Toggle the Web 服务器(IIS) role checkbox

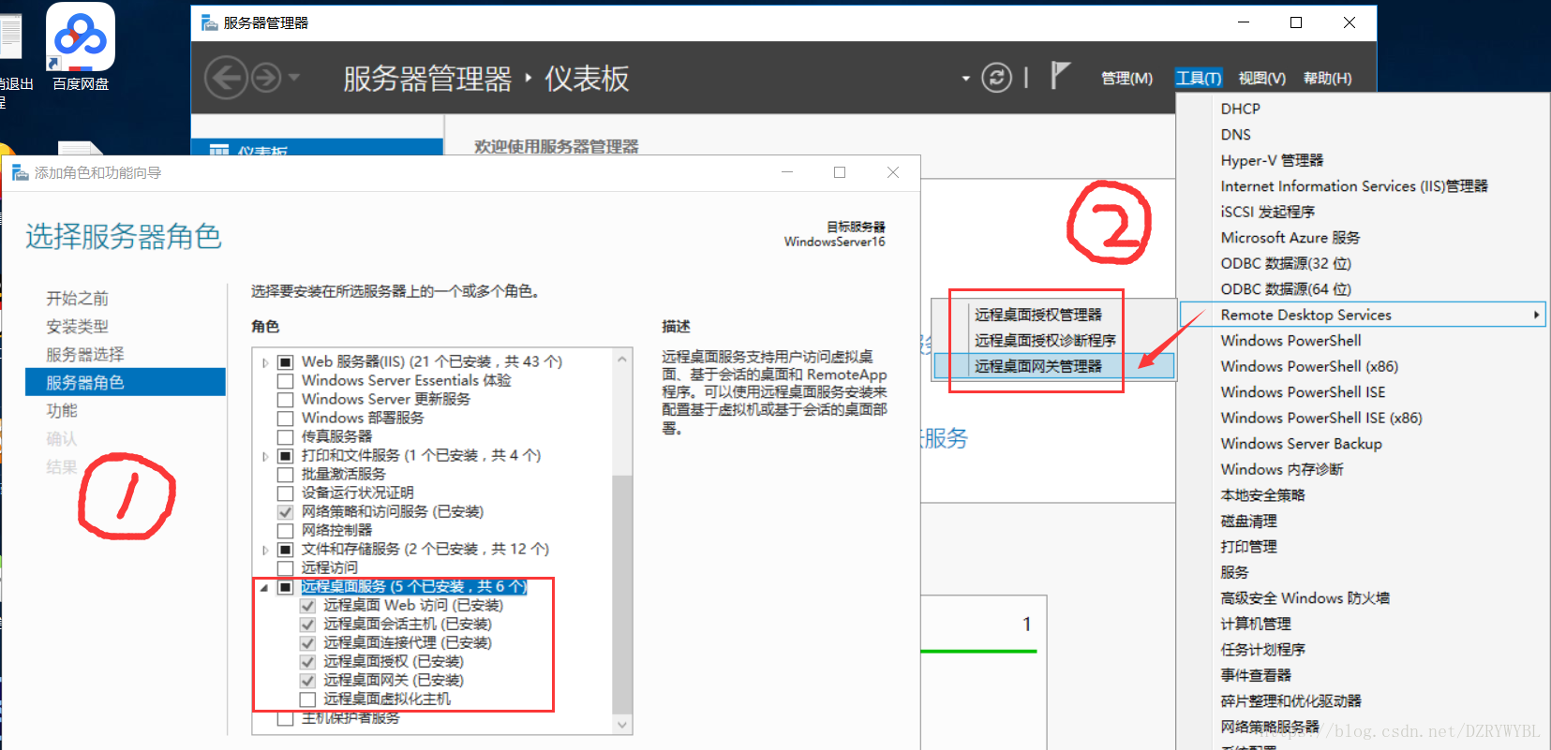tap(286, 361)
